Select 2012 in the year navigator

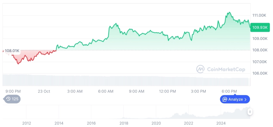click(x=27, y=123)
